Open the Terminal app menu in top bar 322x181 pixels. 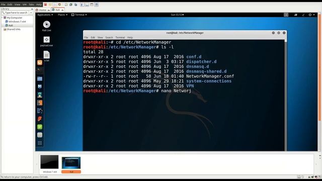(x=79, y=15)
